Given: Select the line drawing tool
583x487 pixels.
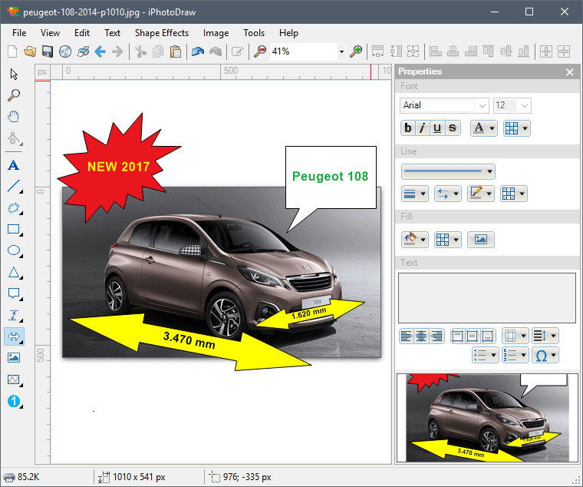Looking at the screenshot, I should point(14,186).
